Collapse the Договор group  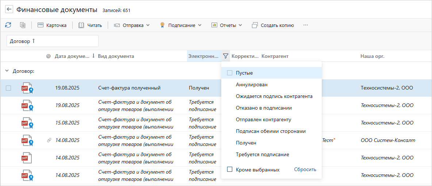tap(7, 71)
